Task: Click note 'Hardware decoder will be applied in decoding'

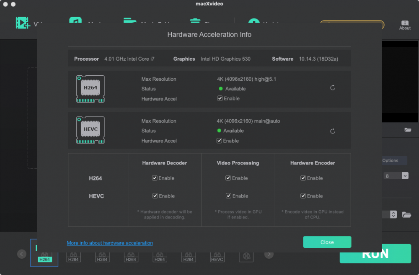Action: (x=165, y=214)
